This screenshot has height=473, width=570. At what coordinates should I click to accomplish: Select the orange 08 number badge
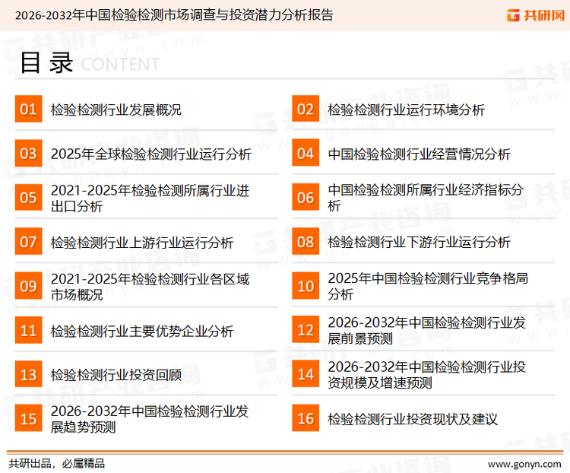[306, 243]
